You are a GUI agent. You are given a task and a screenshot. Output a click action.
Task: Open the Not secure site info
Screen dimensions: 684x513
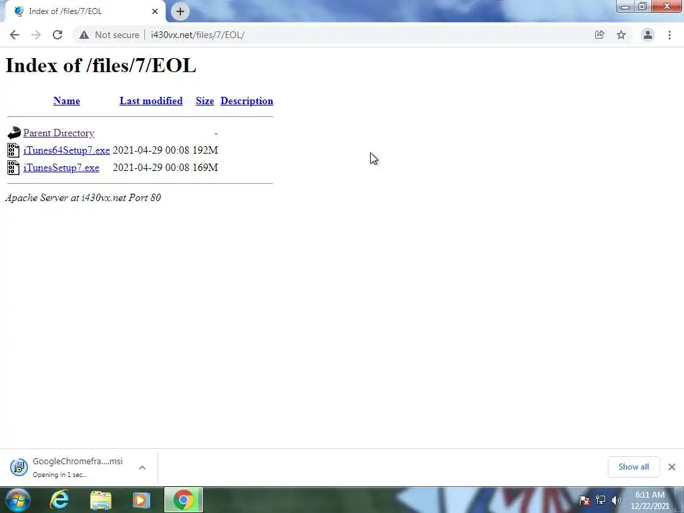pos(109,35)
